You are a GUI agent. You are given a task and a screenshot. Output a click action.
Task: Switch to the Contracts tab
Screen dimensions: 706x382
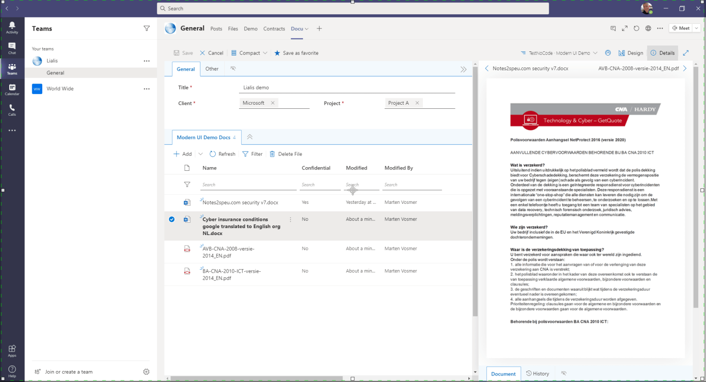click(274, 28)
